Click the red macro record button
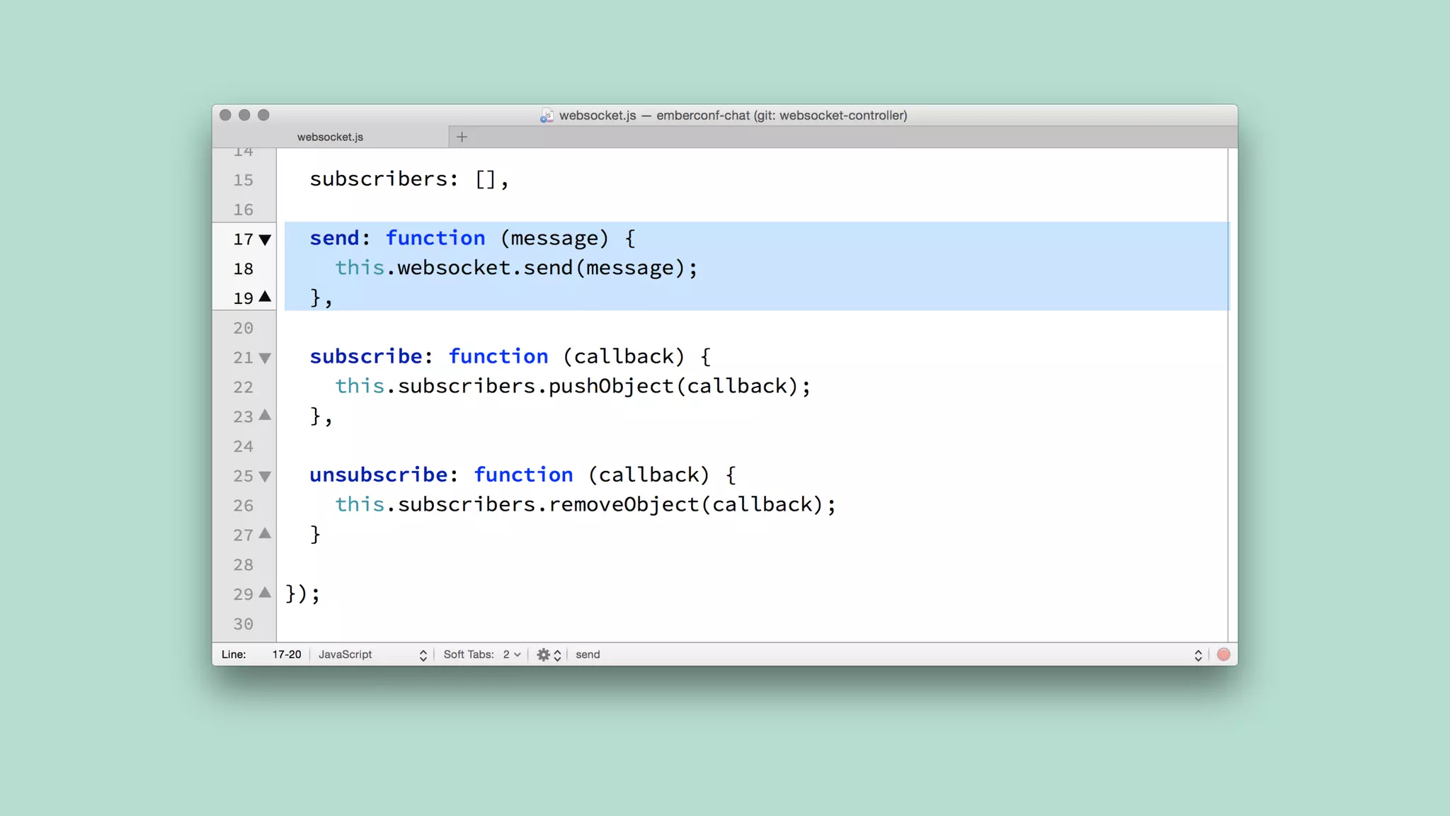 [1223, 654]
